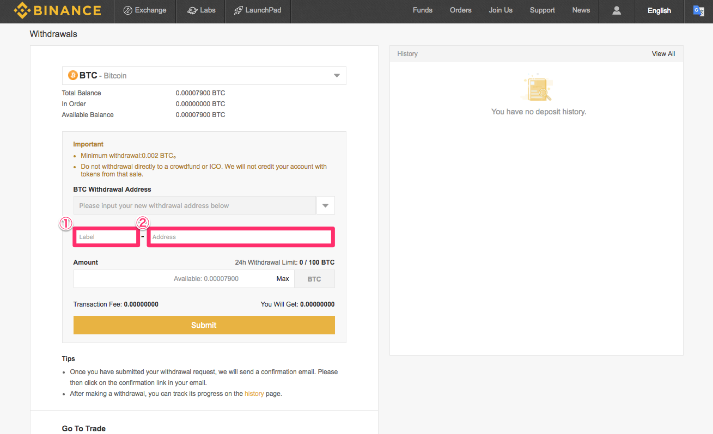Screen dimensions: 713x434
Task: Expand saved withdrawal address dropdown arrow
Action: pos(326,206)
